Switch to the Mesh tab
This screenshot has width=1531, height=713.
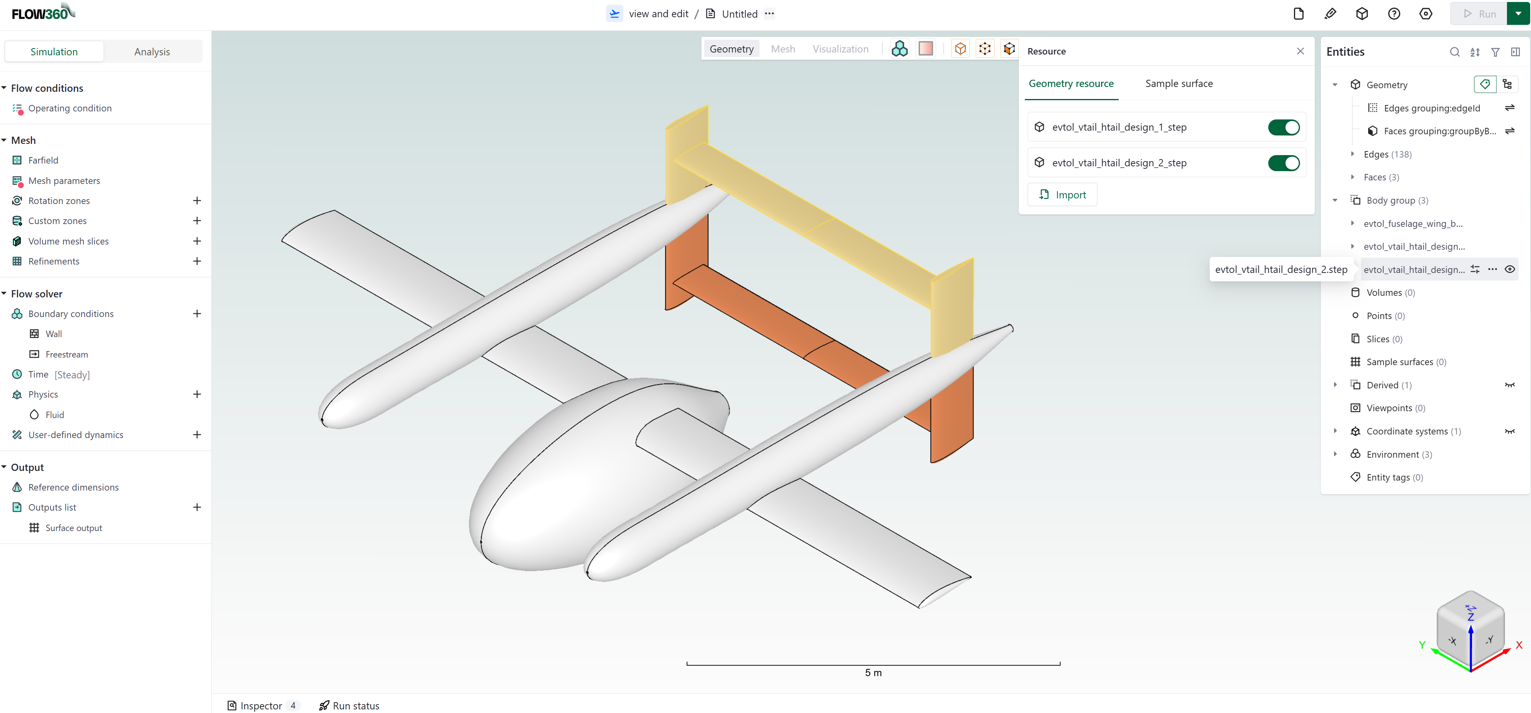coord(783,48)
